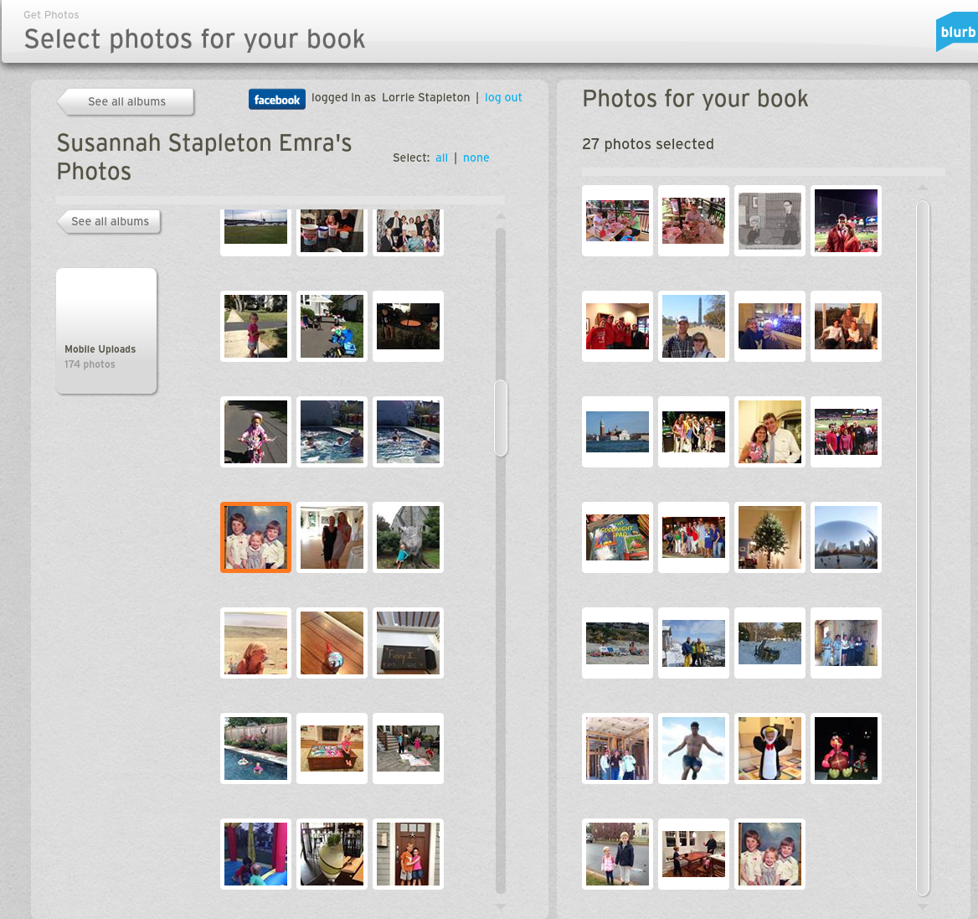Click the selected photos panel scrollbar

point(923,548)
